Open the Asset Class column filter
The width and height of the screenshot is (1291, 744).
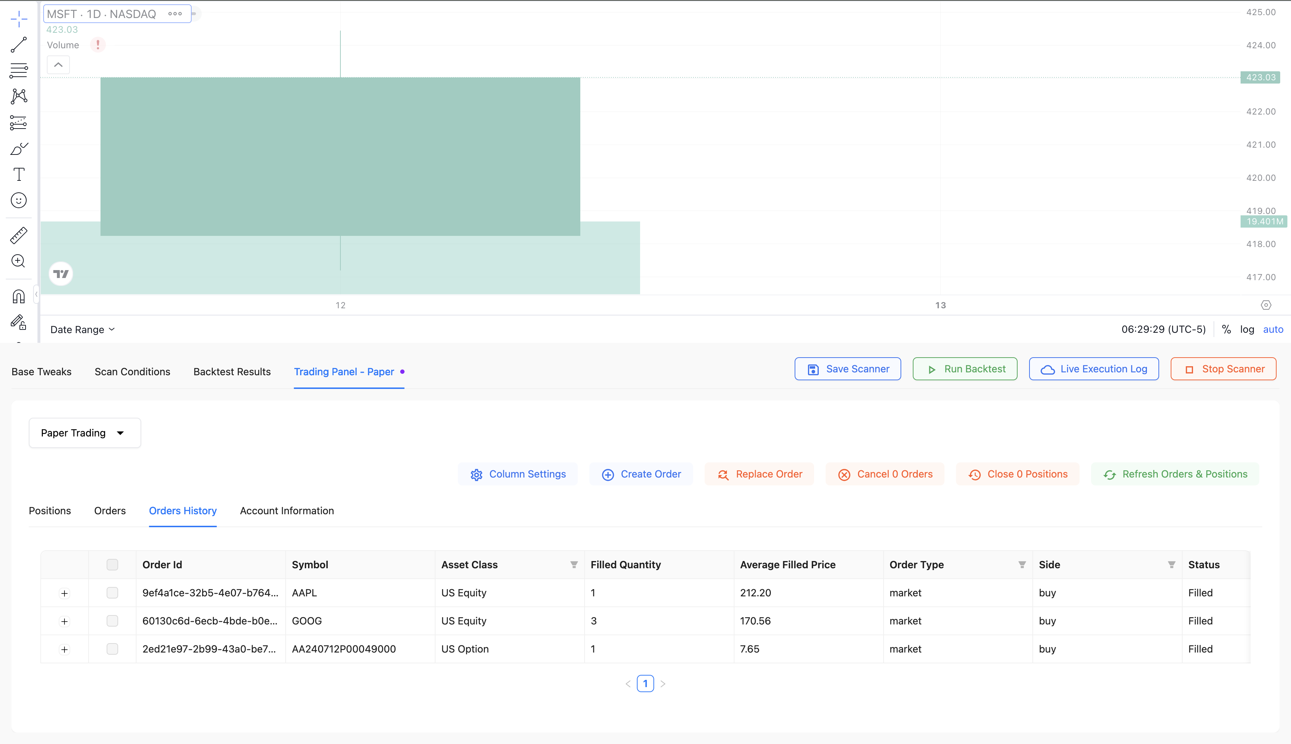[x=574, y=565]
